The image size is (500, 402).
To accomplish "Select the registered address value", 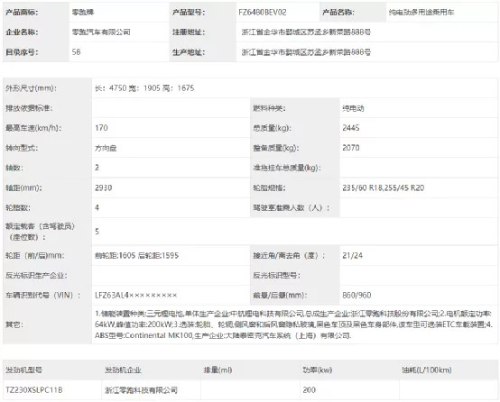I will click(x=306, y=32).
